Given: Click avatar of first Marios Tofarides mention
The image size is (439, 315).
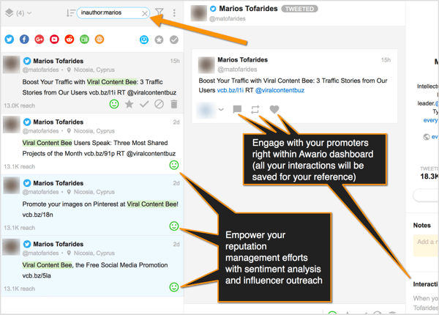Looking at the screenshot, I should (12, 64).
